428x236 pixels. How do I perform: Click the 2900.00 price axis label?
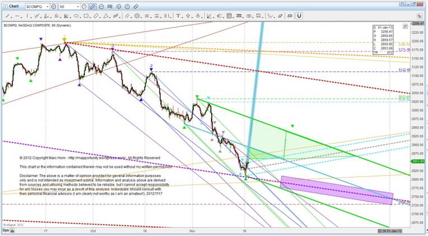(417, 145)
